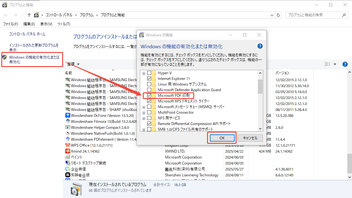This screenshot has height=198, width=352.
Task: Expand SMB 1.0/CIFS ファイル共有 tree node
Action: click(x=144, y=130)
